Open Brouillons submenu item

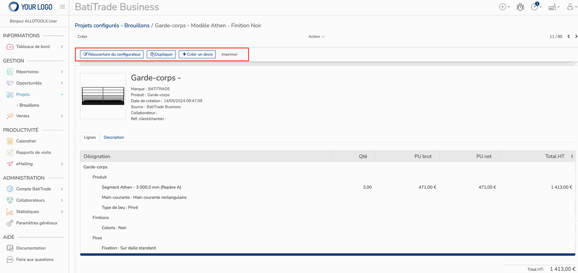(x=28, y=105)
